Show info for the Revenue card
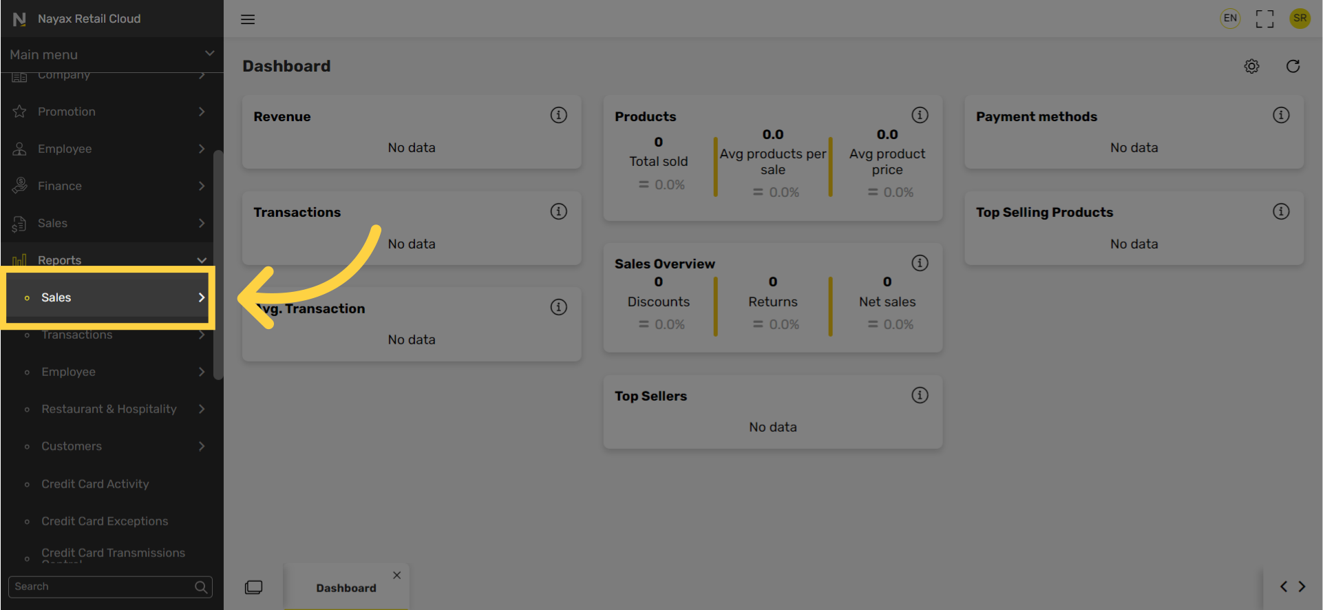The width and height of the screenshot is (1323, 610). coord(558,115)
